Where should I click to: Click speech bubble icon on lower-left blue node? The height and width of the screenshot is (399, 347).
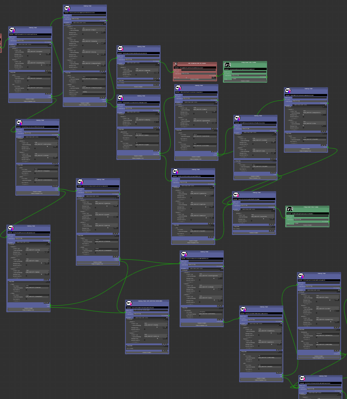pyautogui.click(x=11, y=229)
